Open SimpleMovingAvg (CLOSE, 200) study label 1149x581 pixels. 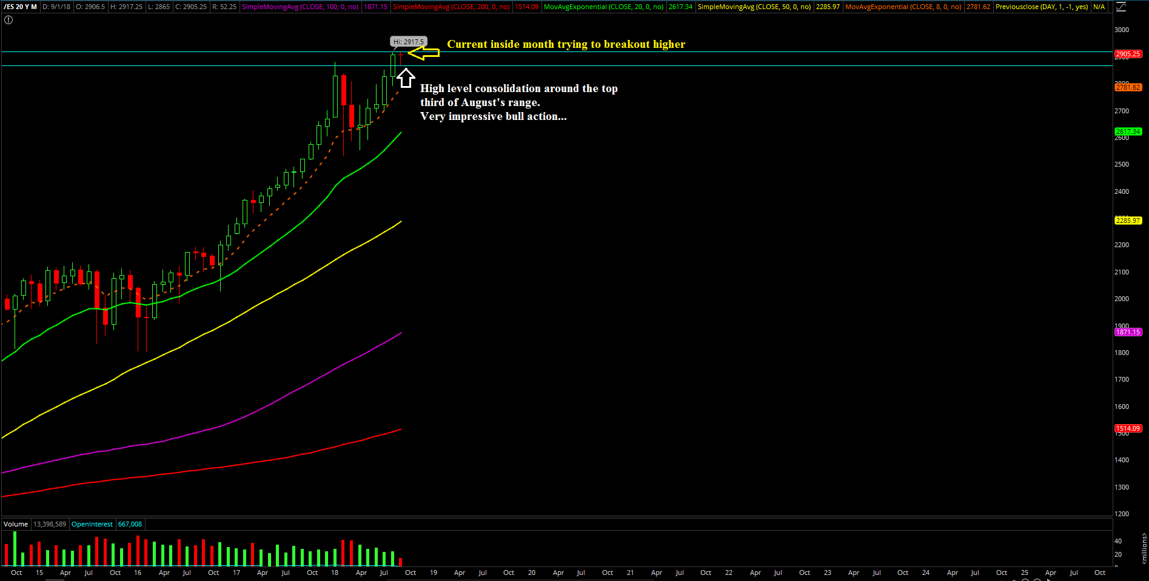click(451, 7)
